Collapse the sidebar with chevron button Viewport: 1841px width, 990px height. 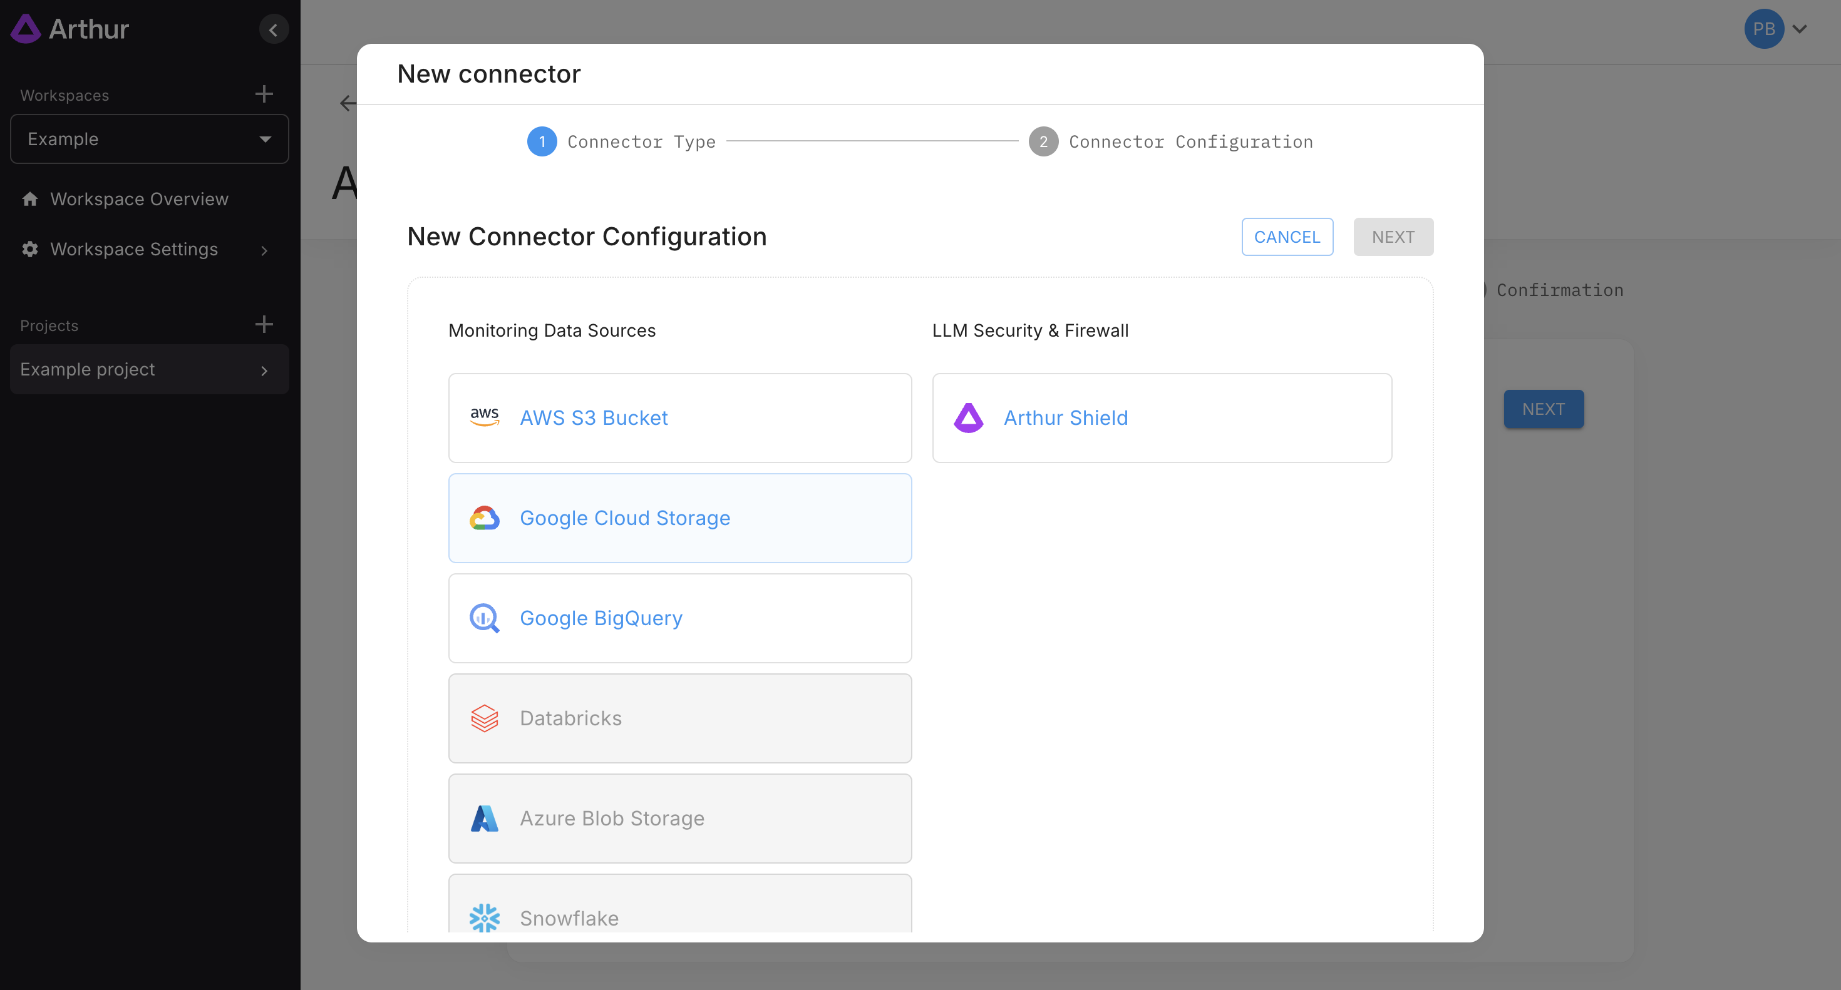[x=273, y=29]
